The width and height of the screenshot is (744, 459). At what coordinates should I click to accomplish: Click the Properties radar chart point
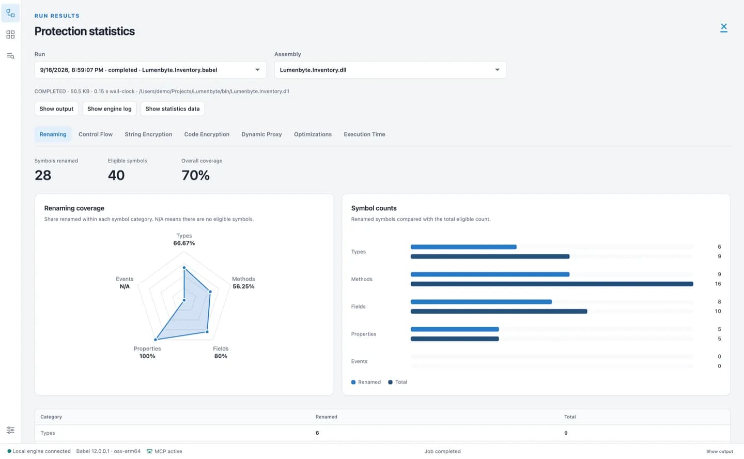156,340
